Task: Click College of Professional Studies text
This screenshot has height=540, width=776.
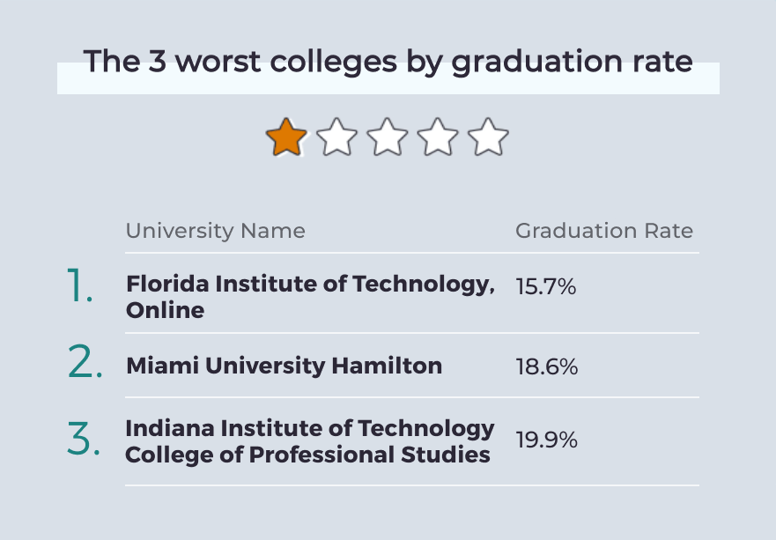Action: [x=307, y=455]
